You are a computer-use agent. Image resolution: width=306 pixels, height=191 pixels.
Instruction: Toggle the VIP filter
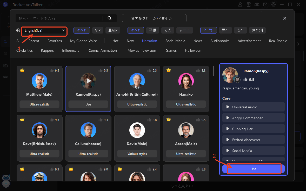[x=98, y=30]
